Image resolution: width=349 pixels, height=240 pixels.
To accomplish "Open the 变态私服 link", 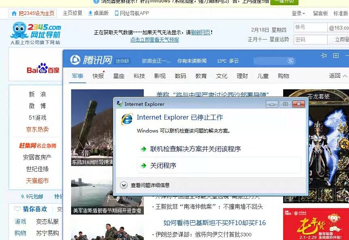I will point(47,221).
